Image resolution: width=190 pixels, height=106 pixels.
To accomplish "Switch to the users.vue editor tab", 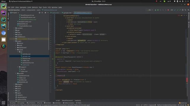I will pyautogui.click(x=55, y=13).
